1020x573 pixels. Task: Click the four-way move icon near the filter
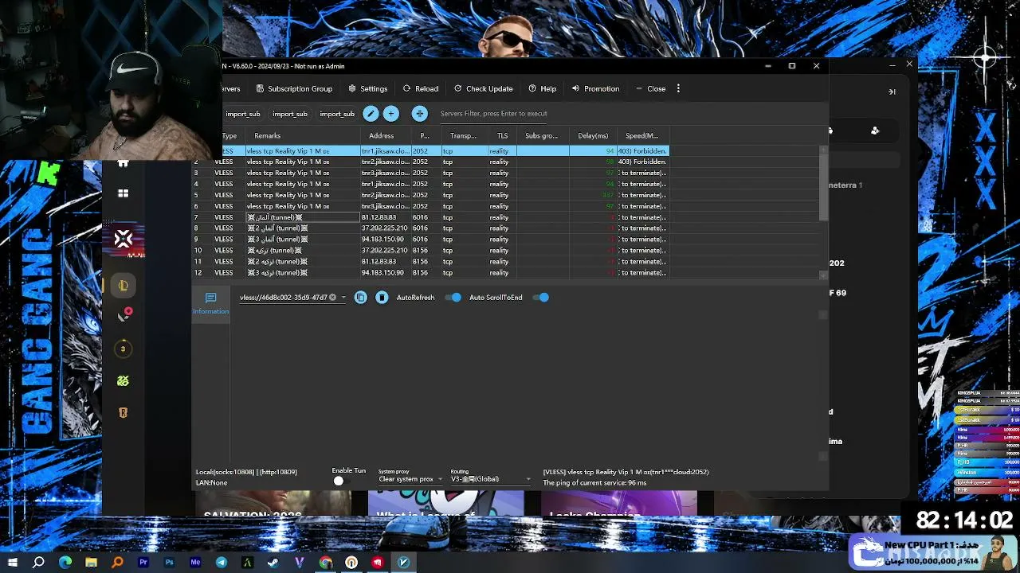(x=420, y=114)
